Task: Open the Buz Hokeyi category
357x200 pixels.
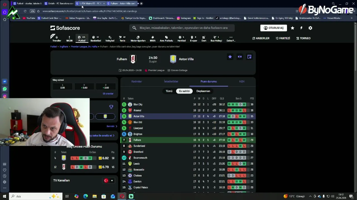Action: [x=216, y=39]
